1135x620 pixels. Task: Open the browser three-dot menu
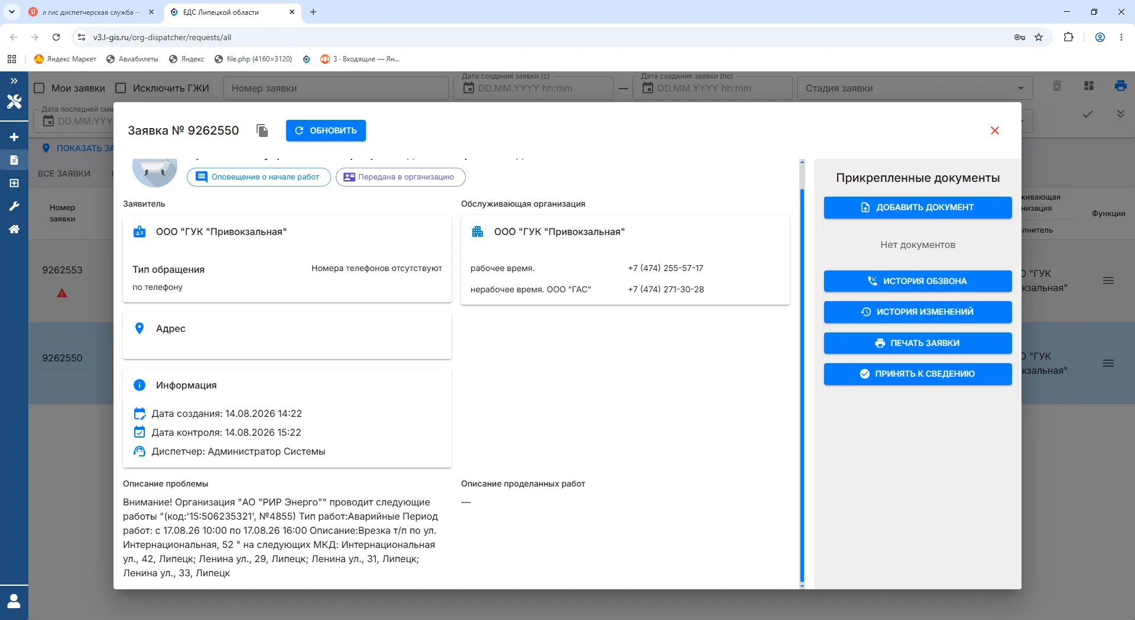click(1121, 37)
